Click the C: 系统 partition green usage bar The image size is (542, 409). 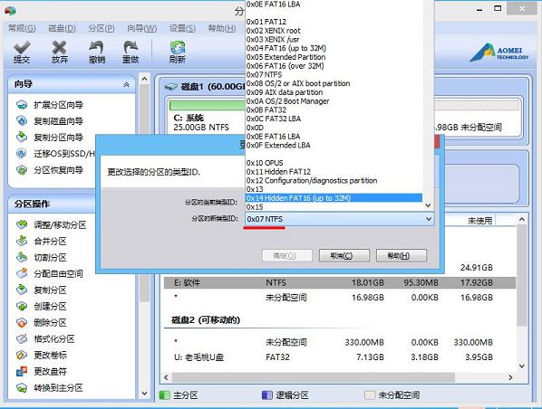[x=208, y=105]
